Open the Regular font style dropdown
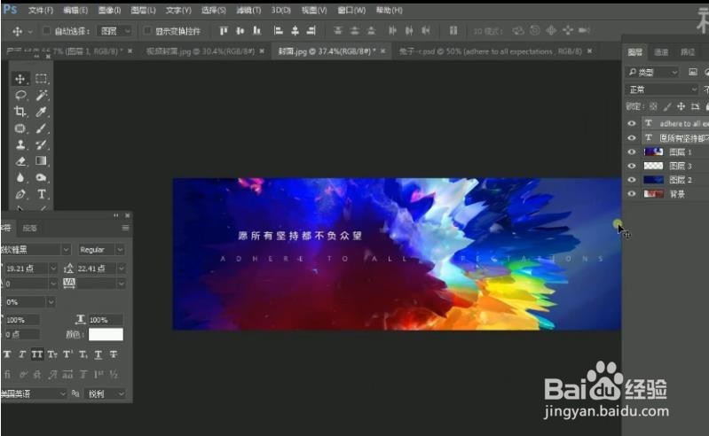 [121, 250]
